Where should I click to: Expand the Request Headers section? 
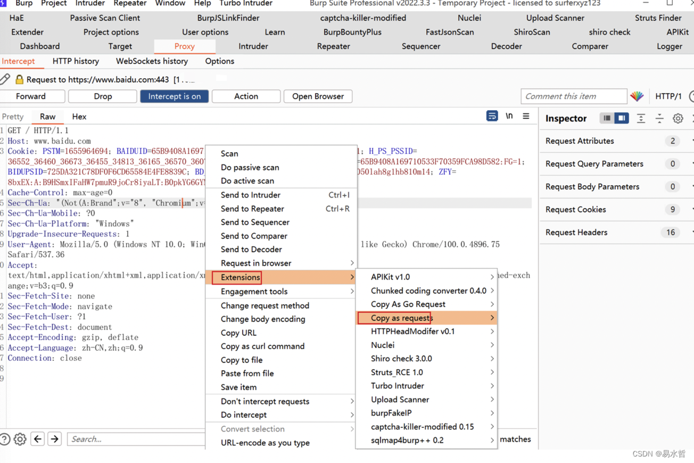click(x=617, y=233)
